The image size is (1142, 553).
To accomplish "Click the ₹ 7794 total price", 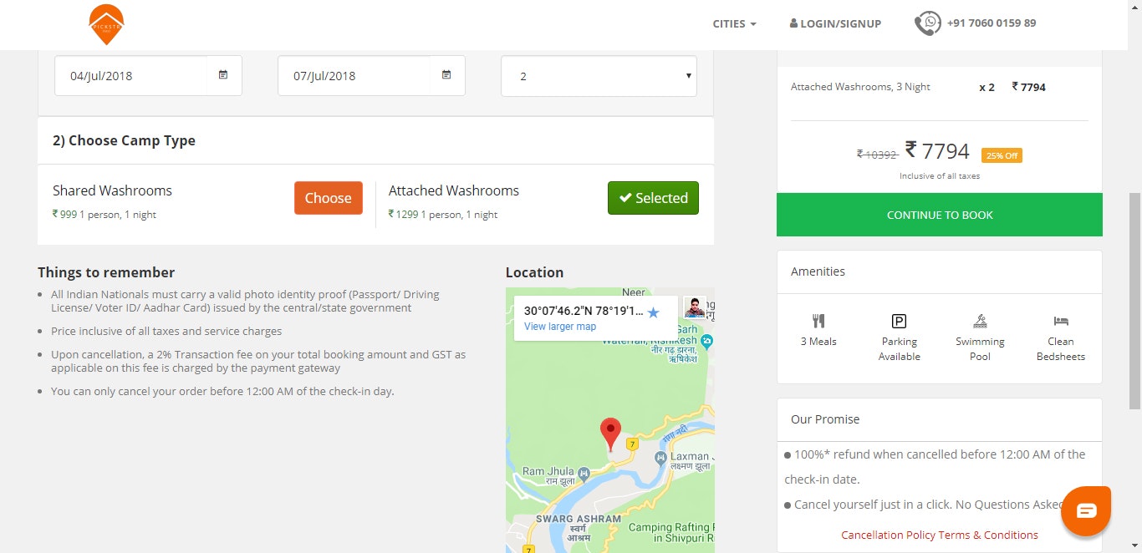I will 937,151.
